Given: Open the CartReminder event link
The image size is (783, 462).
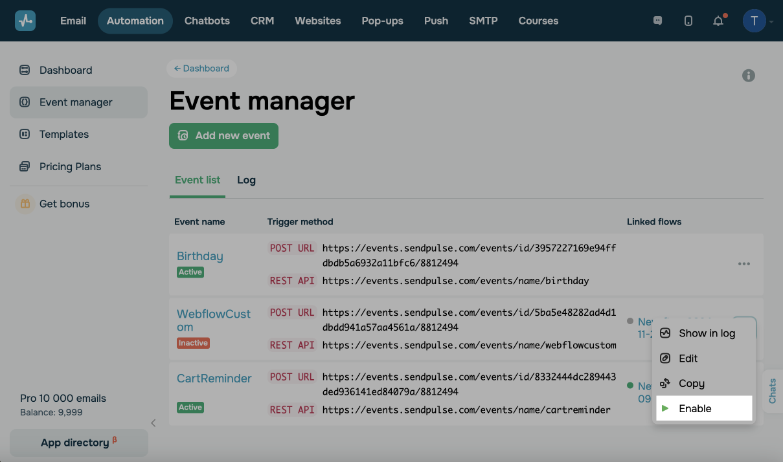Looking at the screenshot, I should 214,379.
